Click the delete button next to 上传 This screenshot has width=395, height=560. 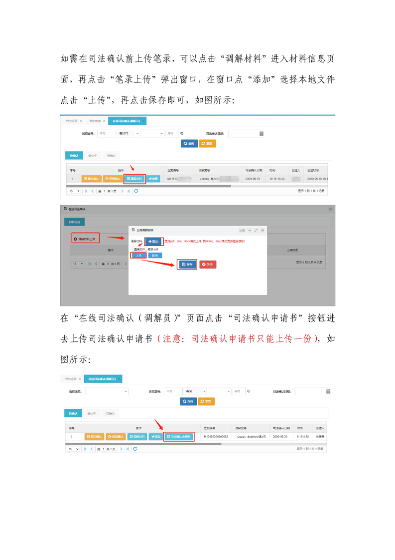point(155,256)
